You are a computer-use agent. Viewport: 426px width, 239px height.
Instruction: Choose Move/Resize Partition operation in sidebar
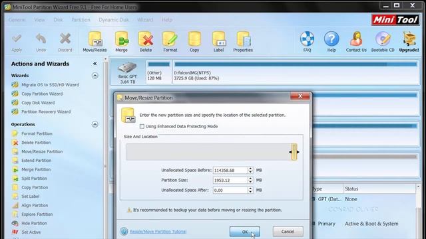click(x=42, y=151)
